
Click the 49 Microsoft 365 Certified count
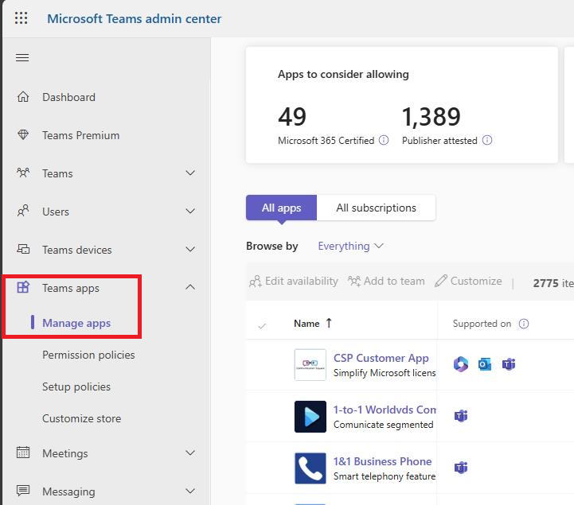point(291,117)
